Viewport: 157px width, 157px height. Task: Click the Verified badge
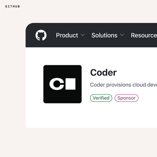coord(101,98)
